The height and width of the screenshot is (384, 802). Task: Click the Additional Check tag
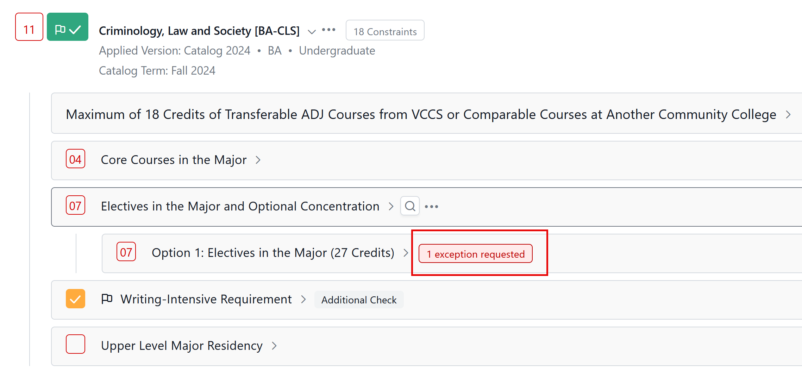tap(359, 300)
